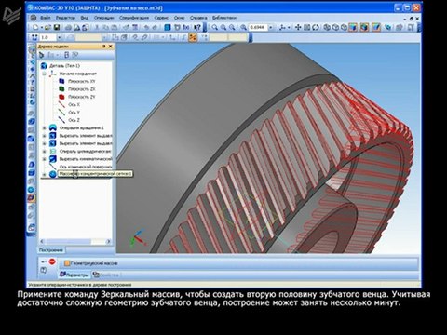Enable shaded display mode
This screenshot has height=335, width=447.
[x=353, y=28]
